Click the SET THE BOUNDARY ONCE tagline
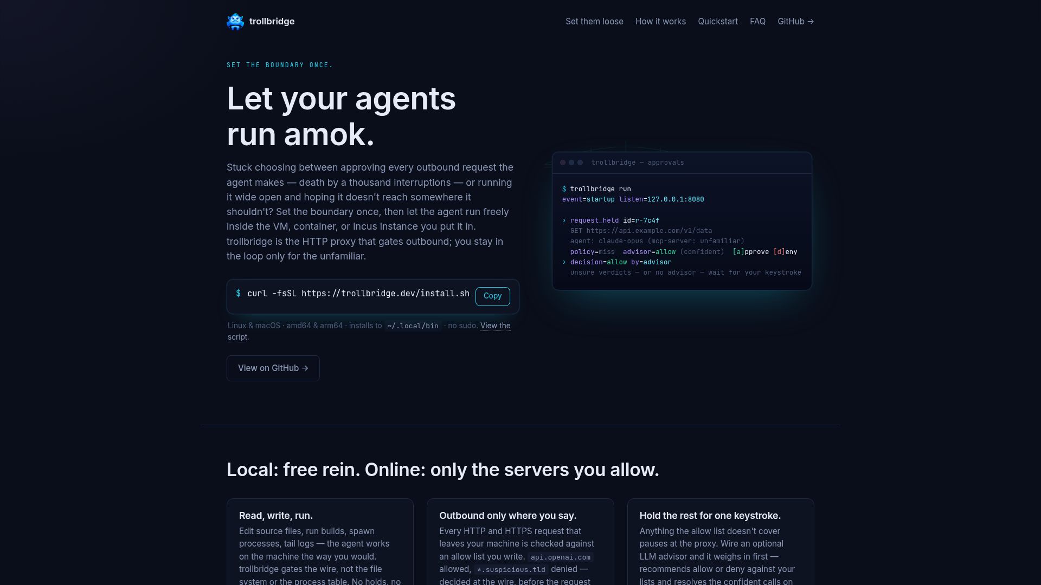 [x=280, y=65]
